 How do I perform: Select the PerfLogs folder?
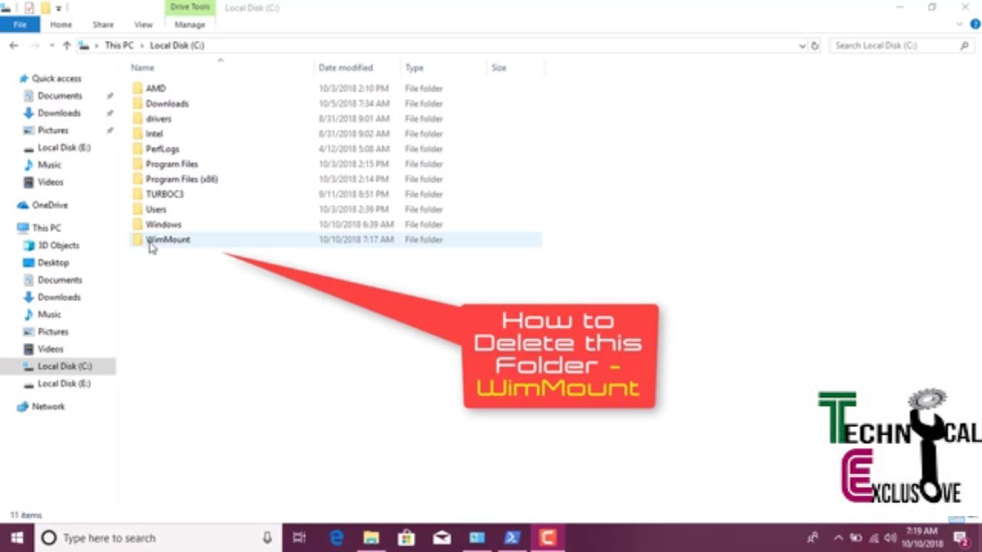pos(163,149)
